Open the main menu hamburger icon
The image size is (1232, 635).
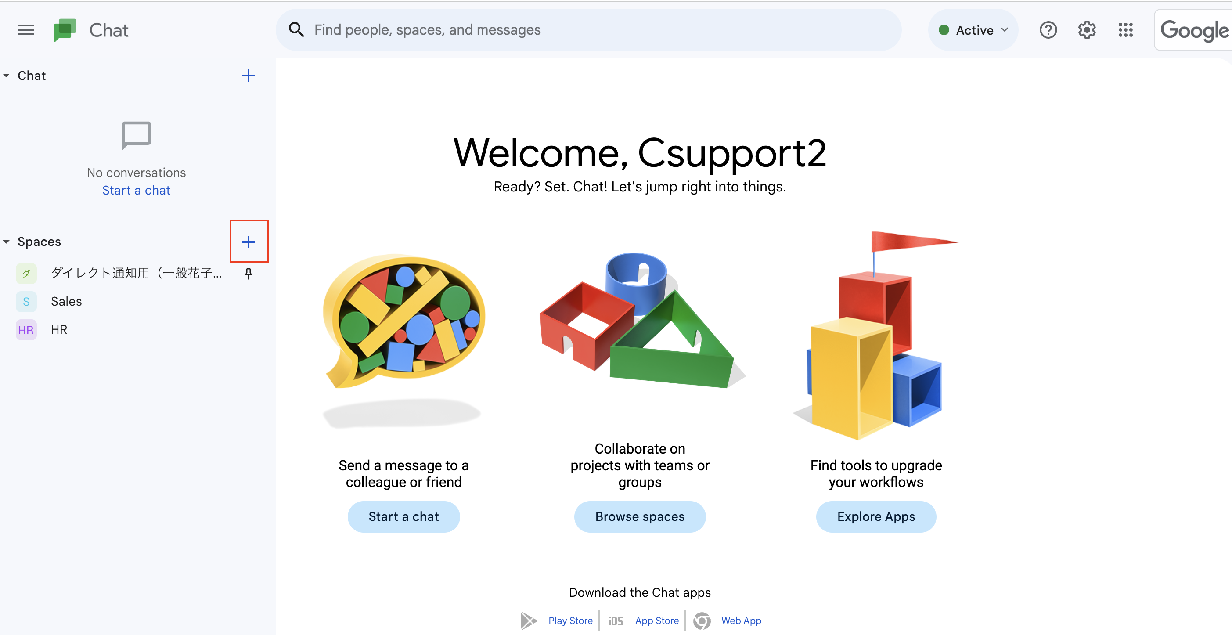[x=26, y=30]
